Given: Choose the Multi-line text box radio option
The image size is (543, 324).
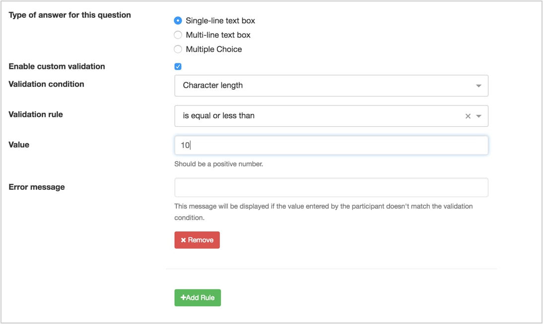Looking at the screenshot, I should click(178, 35).
